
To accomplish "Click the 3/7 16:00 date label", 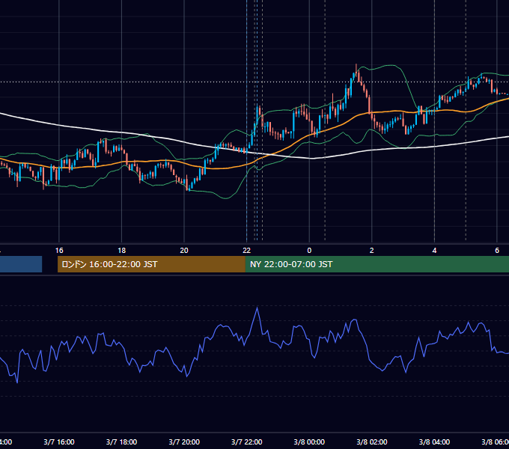I will 59,442.
